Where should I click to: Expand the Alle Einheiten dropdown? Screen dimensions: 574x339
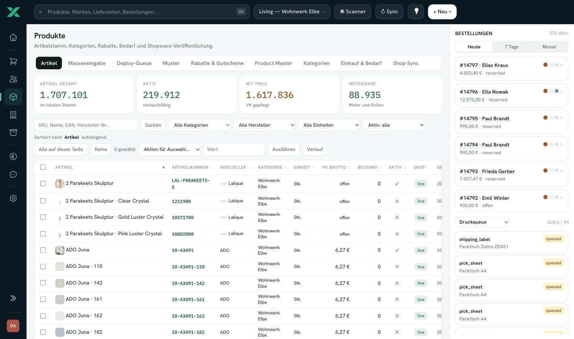pos(329,125)
